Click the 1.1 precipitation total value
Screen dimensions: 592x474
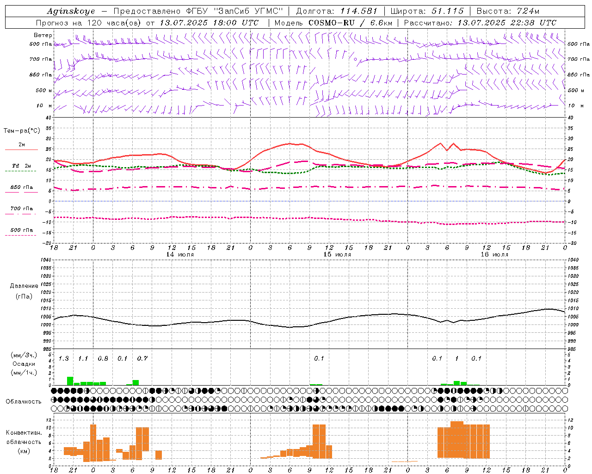point(83,359)
